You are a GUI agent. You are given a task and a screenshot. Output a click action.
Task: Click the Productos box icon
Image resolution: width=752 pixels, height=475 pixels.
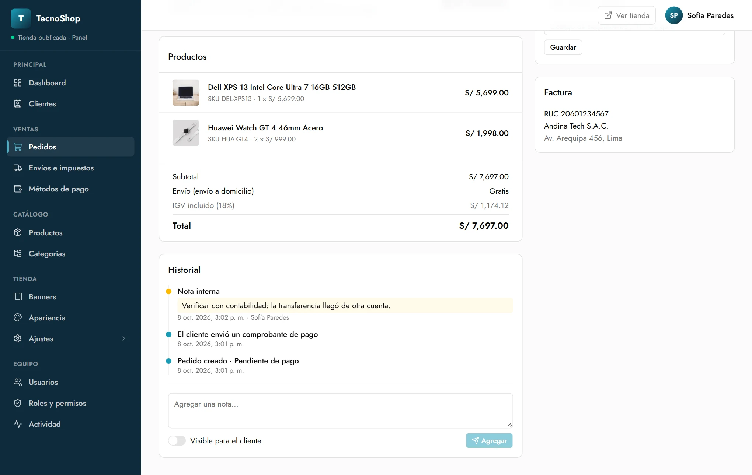[18, 233]
